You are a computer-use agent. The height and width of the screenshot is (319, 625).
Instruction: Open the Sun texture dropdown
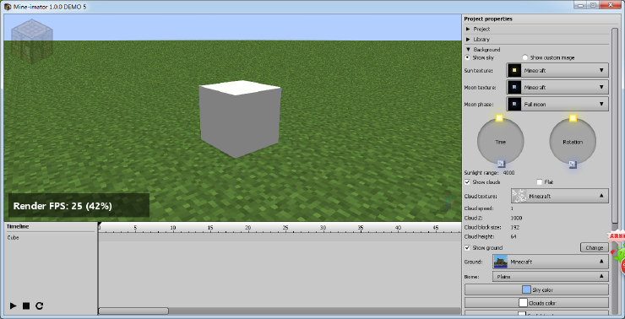coord(557,71)
